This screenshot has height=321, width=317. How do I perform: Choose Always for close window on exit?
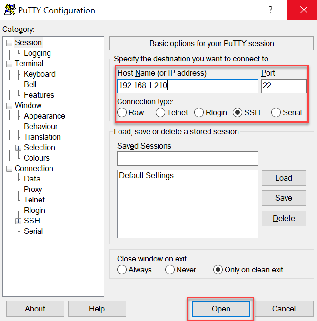tap(122, 270)
